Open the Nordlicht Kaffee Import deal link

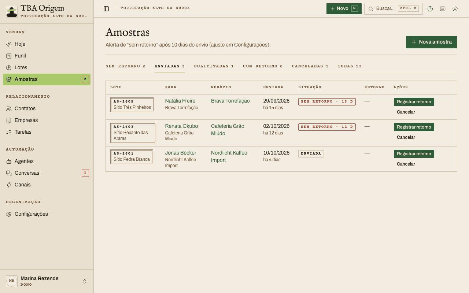tap(229, 156)
